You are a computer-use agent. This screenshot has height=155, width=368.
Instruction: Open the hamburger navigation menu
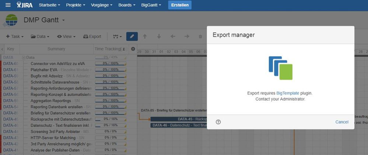pos(8,5)
